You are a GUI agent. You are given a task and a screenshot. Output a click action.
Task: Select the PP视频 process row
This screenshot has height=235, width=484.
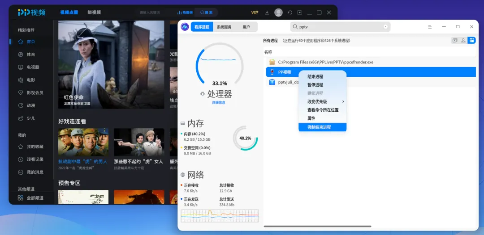(371, 72)
